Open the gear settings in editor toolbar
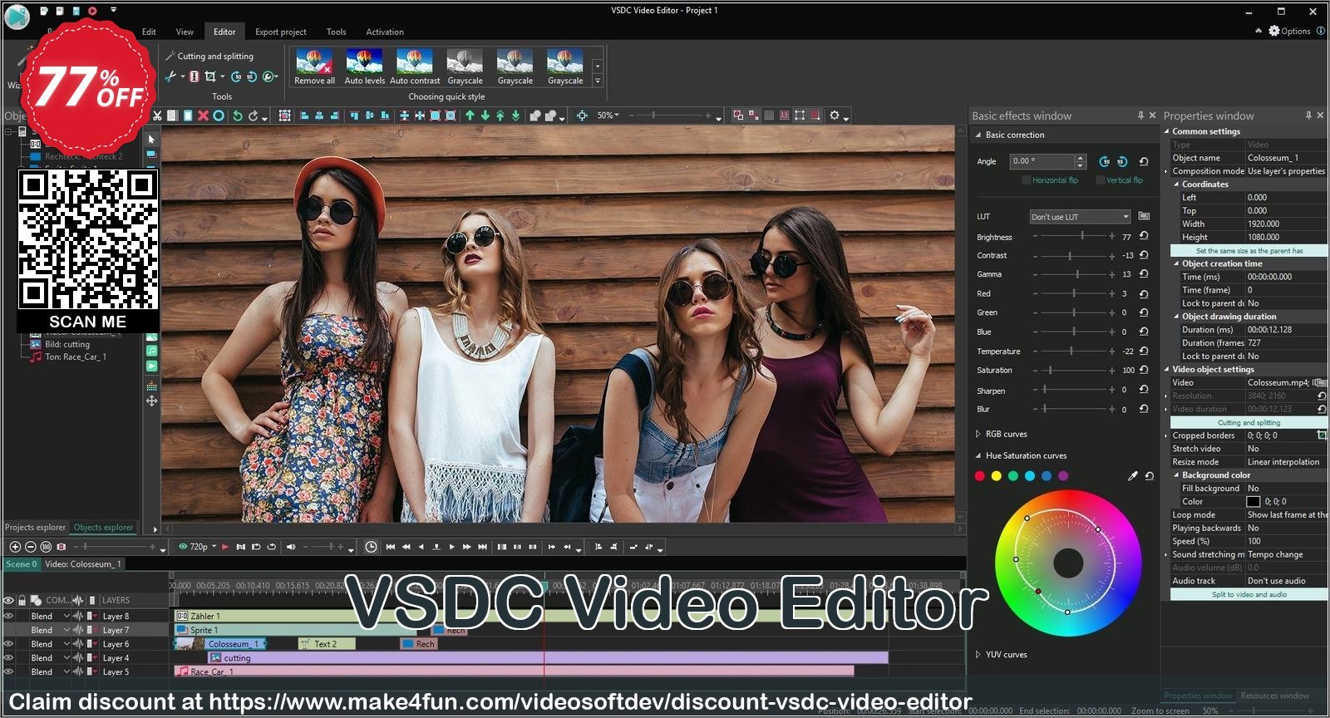 coord(835,116)
